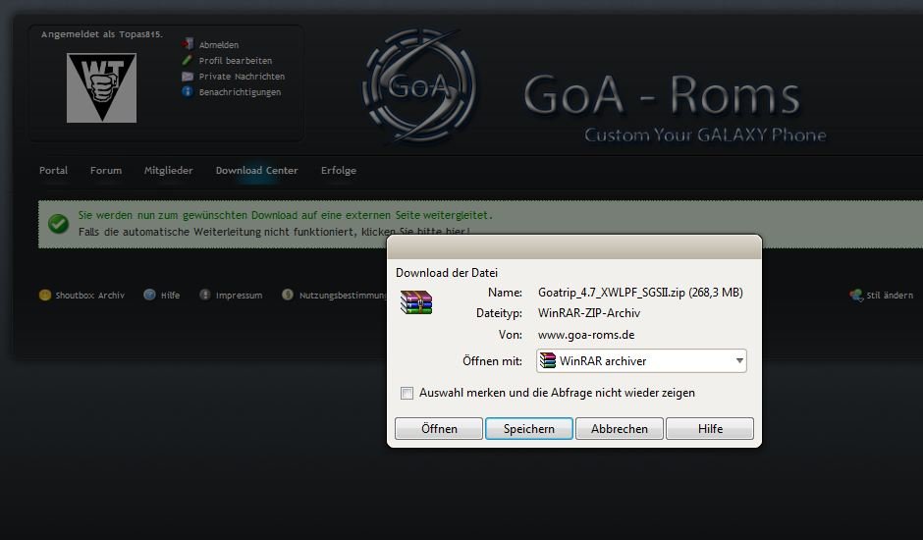
Task: Expand the 'Öffnen mit' dropdown arrow
Action: tap(739, 360)
